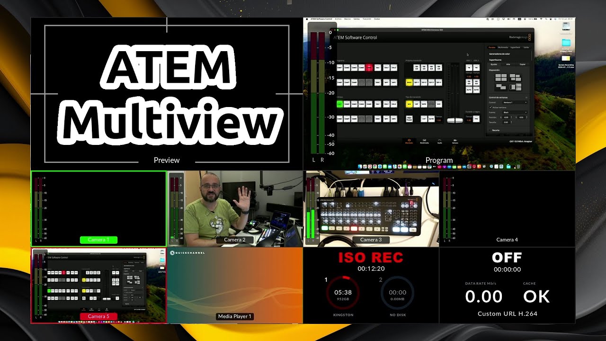The image size is (606, 341).
Task: Select green CAM1 button in Preview row
Action: [x=340, y=104]
